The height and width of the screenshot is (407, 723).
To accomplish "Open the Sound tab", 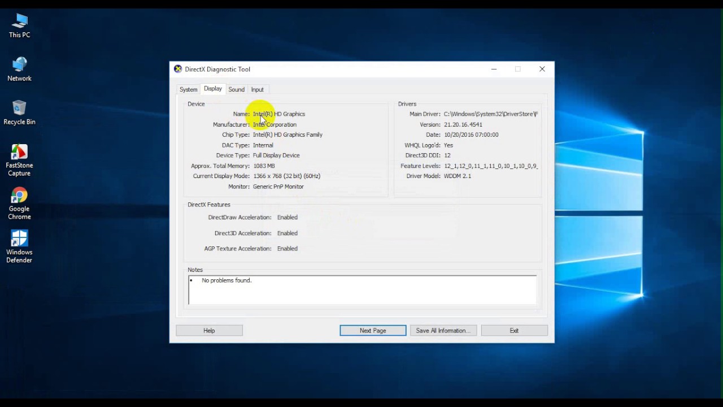I will coord(237,89).
